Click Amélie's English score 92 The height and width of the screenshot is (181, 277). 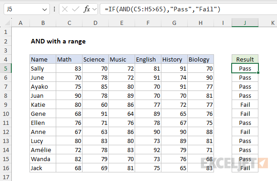pos(148,150)
